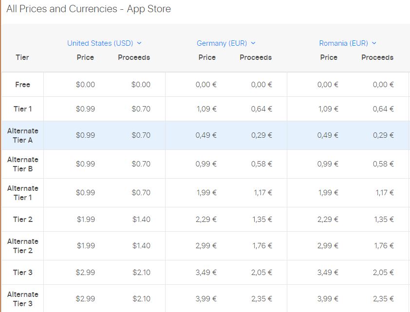This screenshot has width=410, height=312.
Task: Click the Tier column header
Action: click(22, 57)
